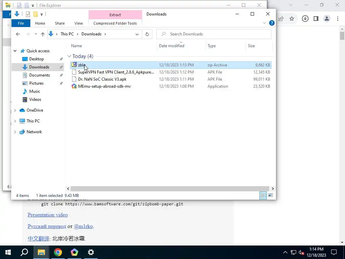345x259 pixels.
Task: Bookmark the page with the star icon
Action: click(292, 19)
